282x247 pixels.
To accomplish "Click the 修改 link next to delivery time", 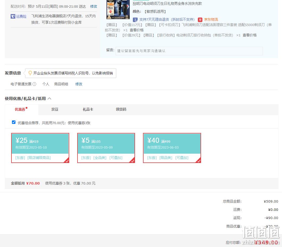I will [x=93, y=7].
